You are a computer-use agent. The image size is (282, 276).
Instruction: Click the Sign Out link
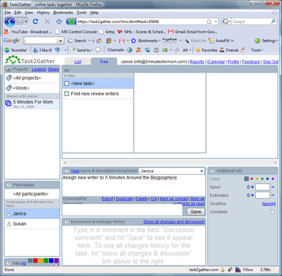[270, 62]
